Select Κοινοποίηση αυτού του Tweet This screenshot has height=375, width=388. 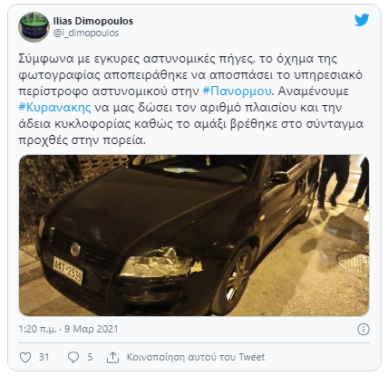click(x=196, y=357)
